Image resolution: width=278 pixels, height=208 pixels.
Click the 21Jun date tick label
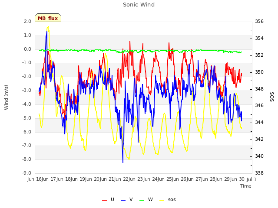tap(115, 179)
